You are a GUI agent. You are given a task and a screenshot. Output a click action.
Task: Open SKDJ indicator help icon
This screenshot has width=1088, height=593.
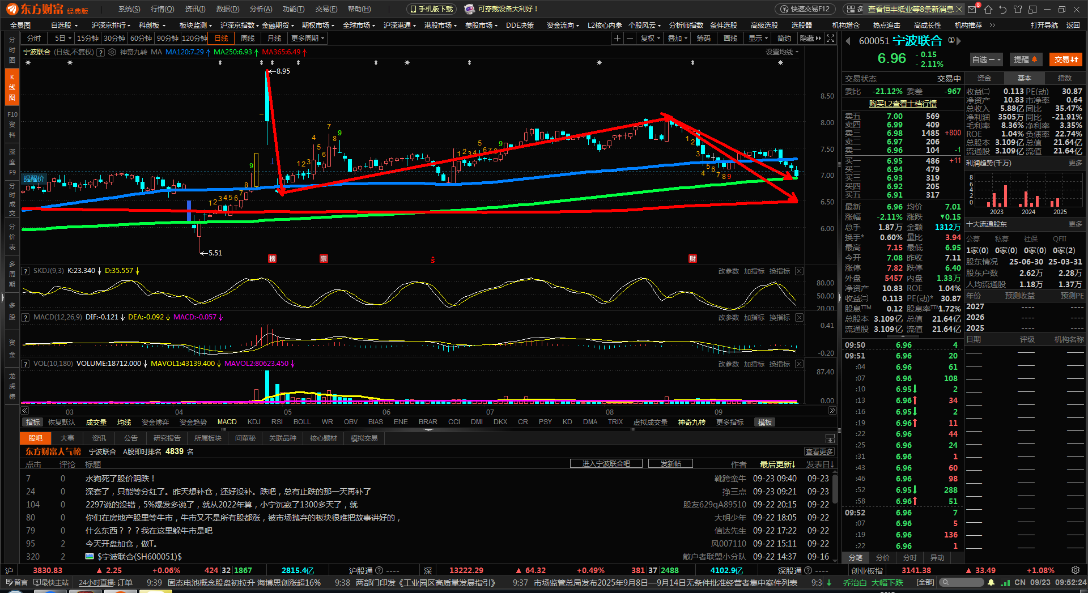point(25,271)
